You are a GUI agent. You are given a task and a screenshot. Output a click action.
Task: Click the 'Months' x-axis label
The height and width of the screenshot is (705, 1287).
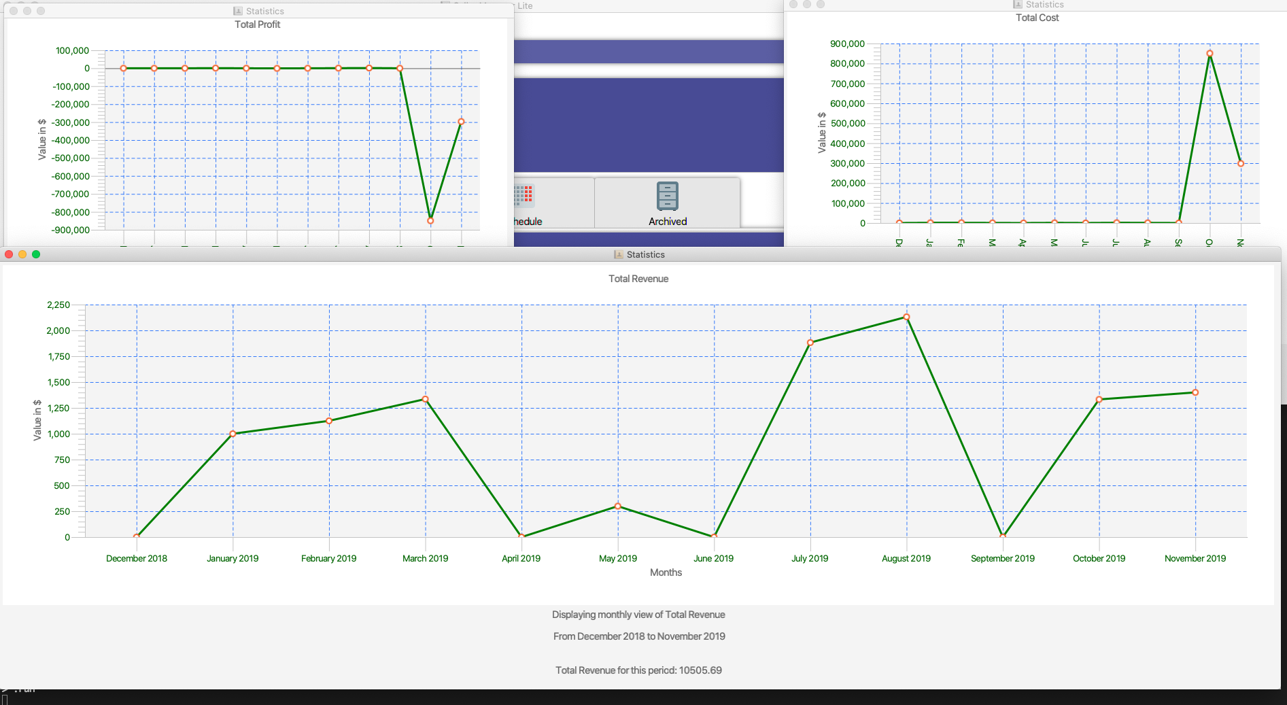[666, 572]
